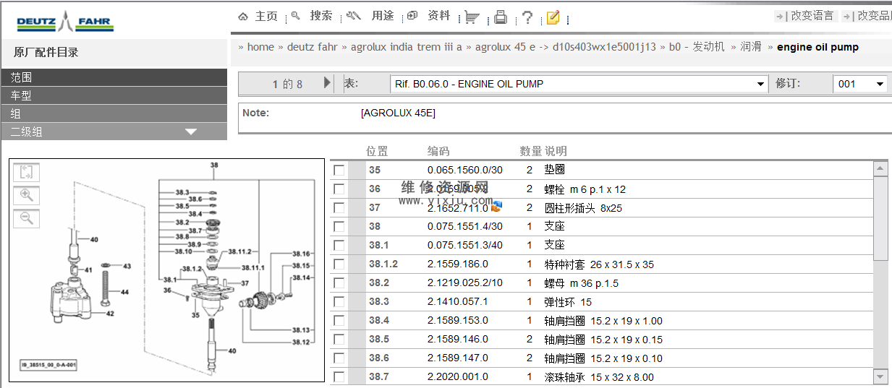Click the 说明 column header
Image resolution: width=892 pixels, height=388 pixels.
pyautogui.click(x=556, y=151)
